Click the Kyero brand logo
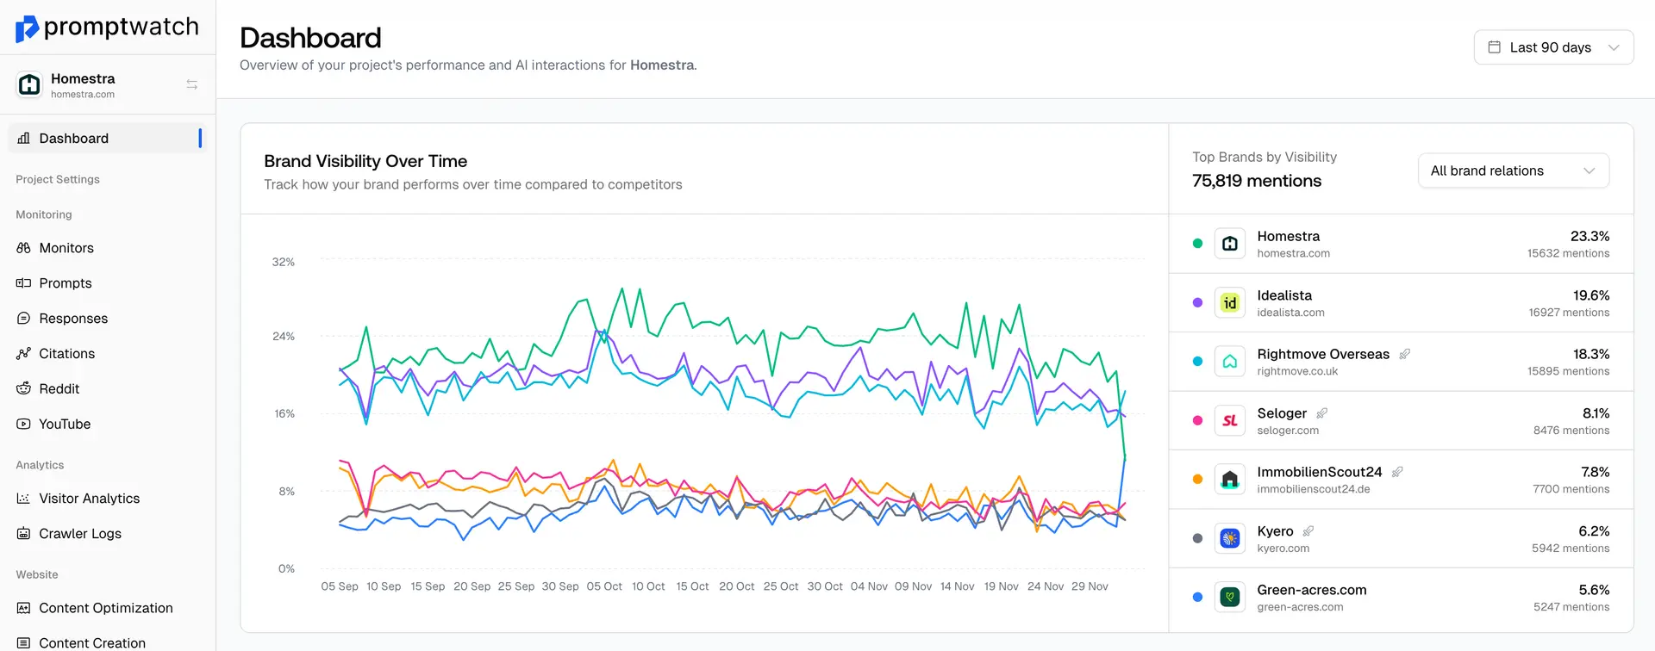 click(x=1229, y=539)
